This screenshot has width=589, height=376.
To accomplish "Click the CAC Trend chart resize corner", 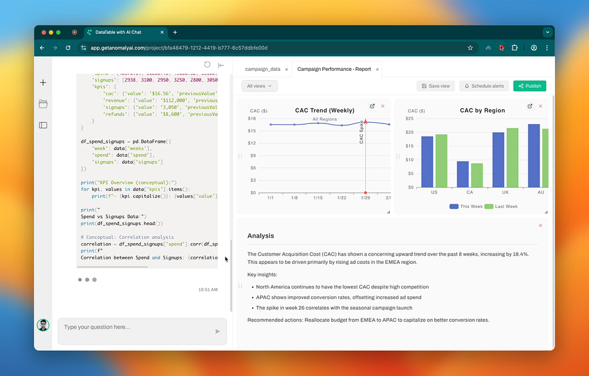I will pos(388,212).
